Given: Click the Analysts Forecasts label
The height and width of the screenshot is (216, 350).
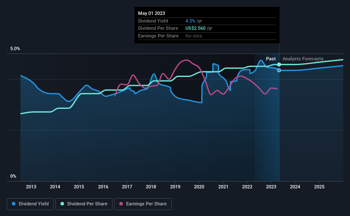Looking at the screenshot, I should [x=303, y=59].
